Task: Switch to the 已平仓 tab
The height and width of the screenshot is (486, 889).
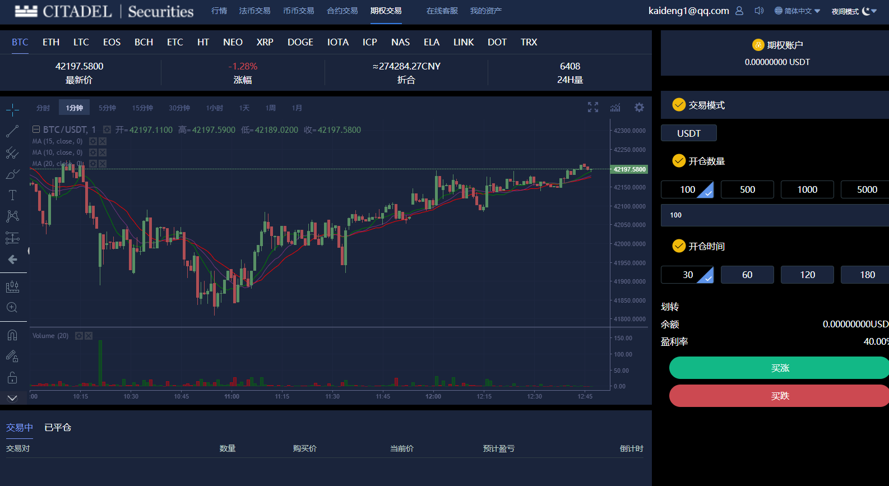Action: 58,427
